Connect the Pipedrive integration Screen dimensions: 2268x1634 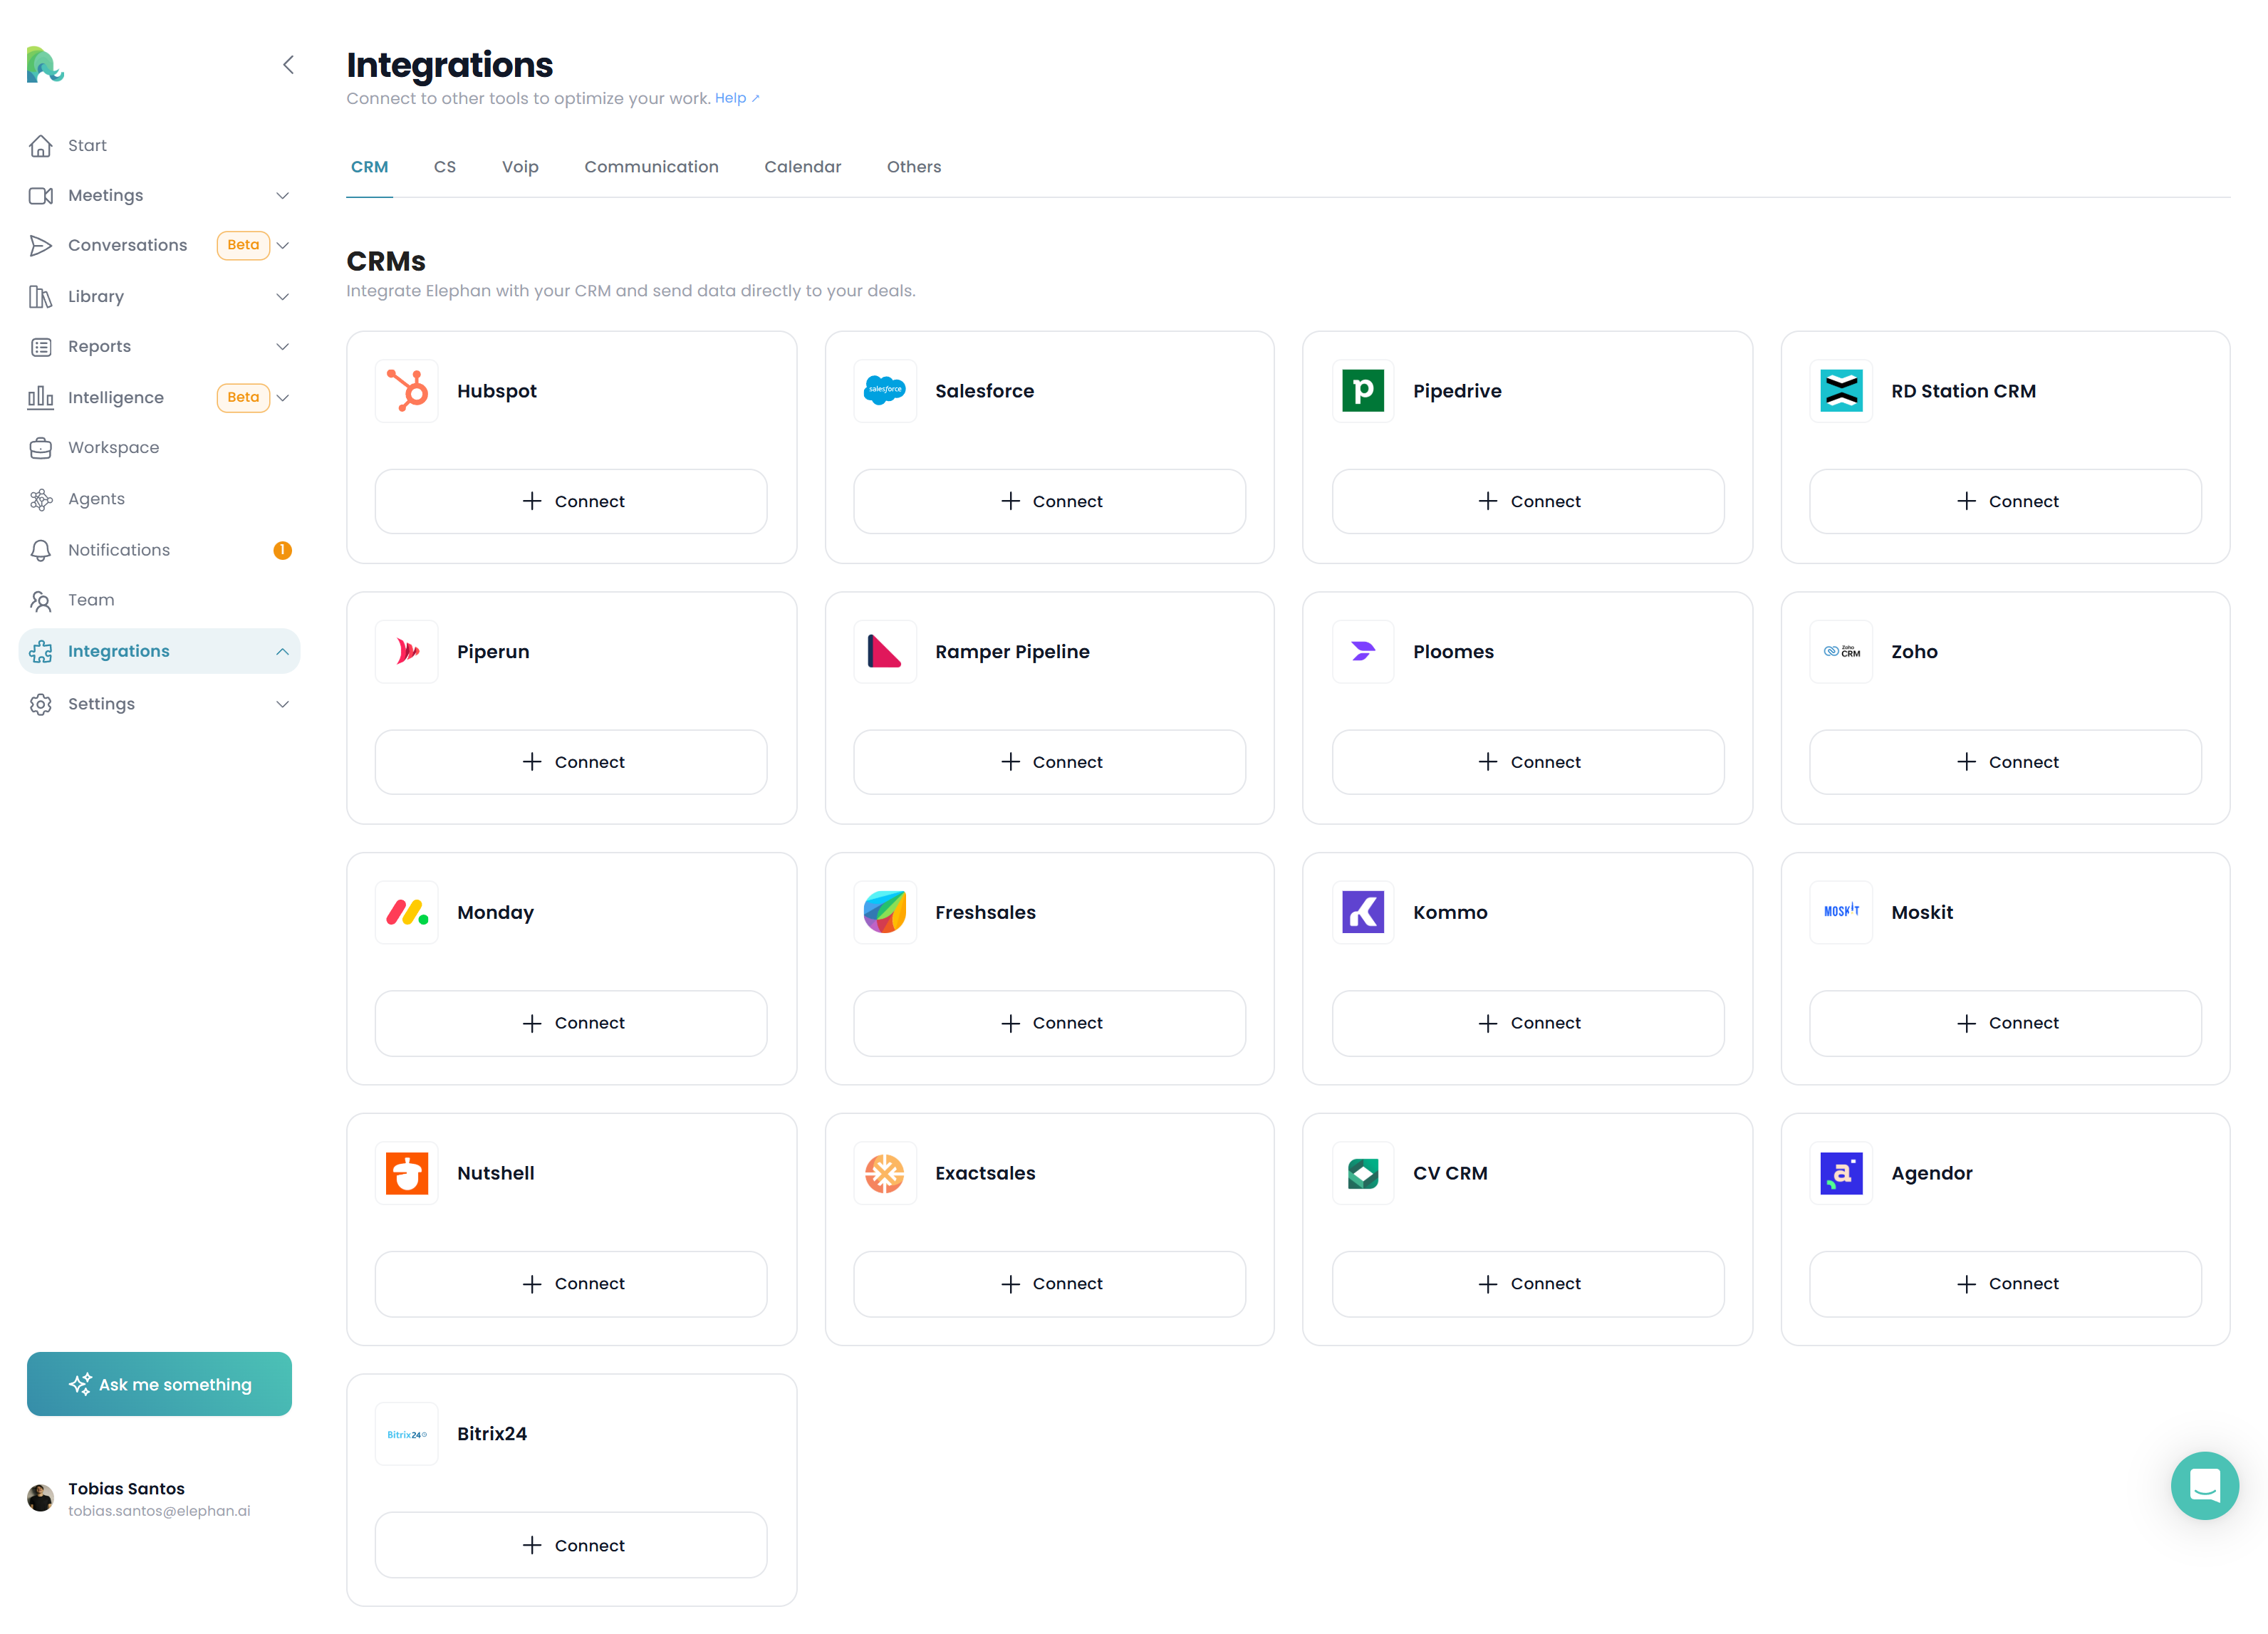pyautogui.click(x=1527, y=501)
